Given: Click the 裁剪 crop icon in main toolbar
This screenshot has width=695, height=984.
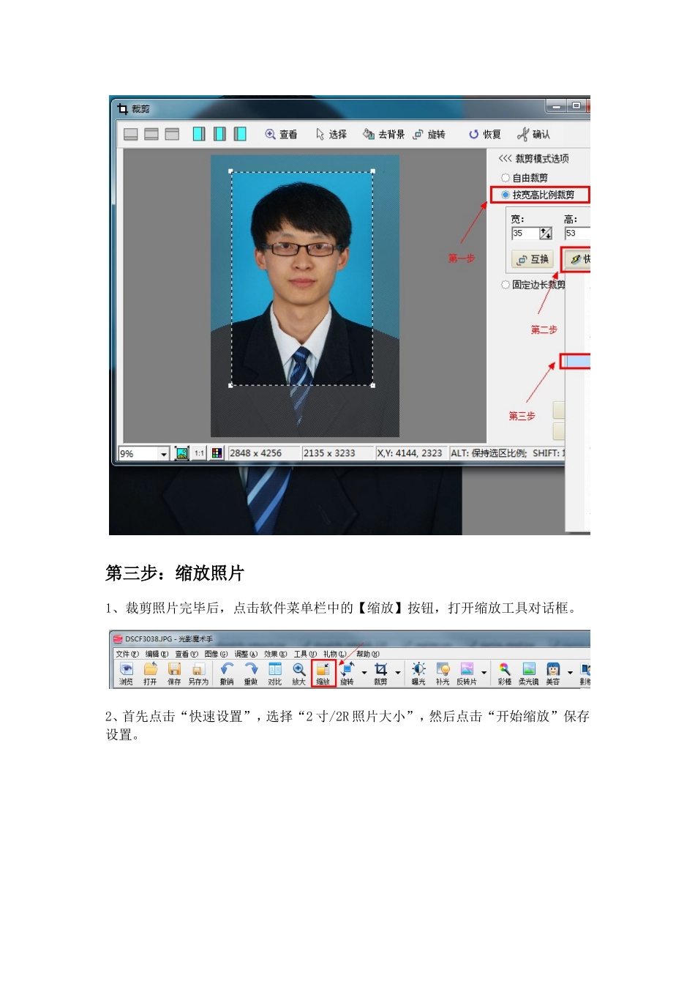Looking at the screenshot, I should point(381,674).
